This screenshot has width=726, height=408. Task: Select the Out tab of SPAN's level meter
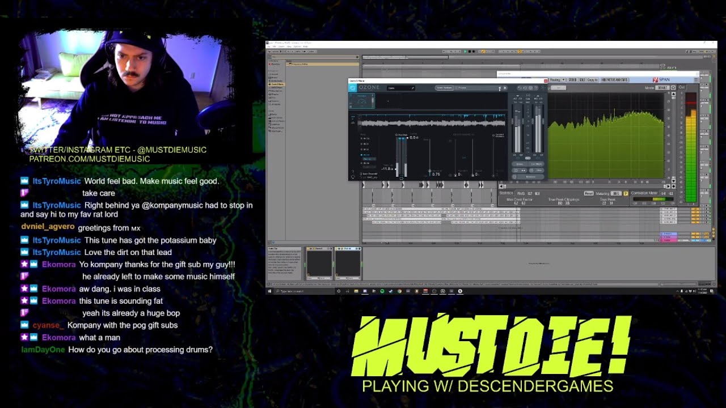682,87
